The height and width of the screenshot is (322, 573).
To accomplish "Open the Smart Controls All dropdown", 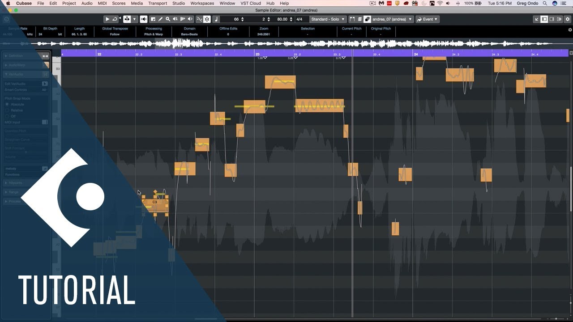I will pyautogui.click(x=44, y=90).
